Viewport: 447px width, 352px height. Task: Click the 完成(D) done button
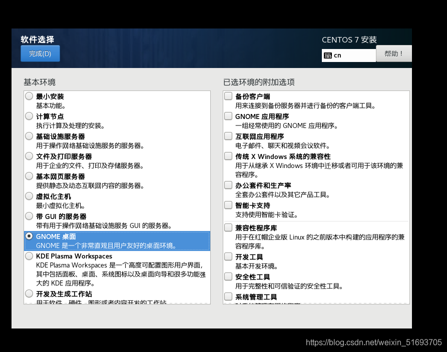pyautogui.click(x=40, y=53)
